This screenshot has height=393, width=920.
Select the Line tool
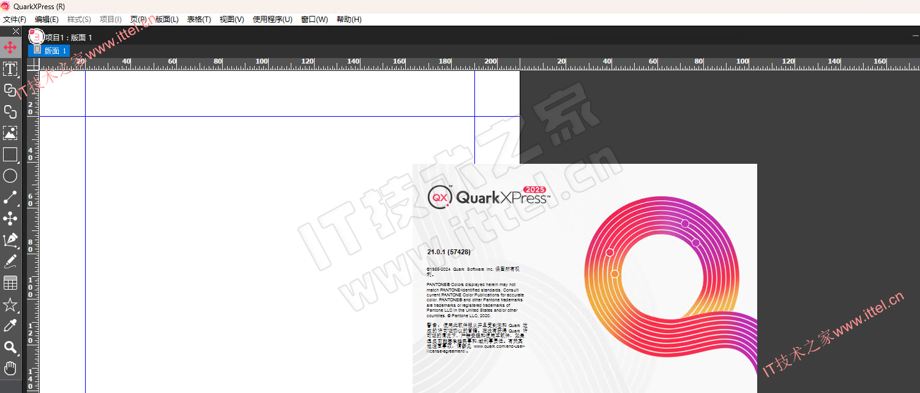(x=10, y=197)
